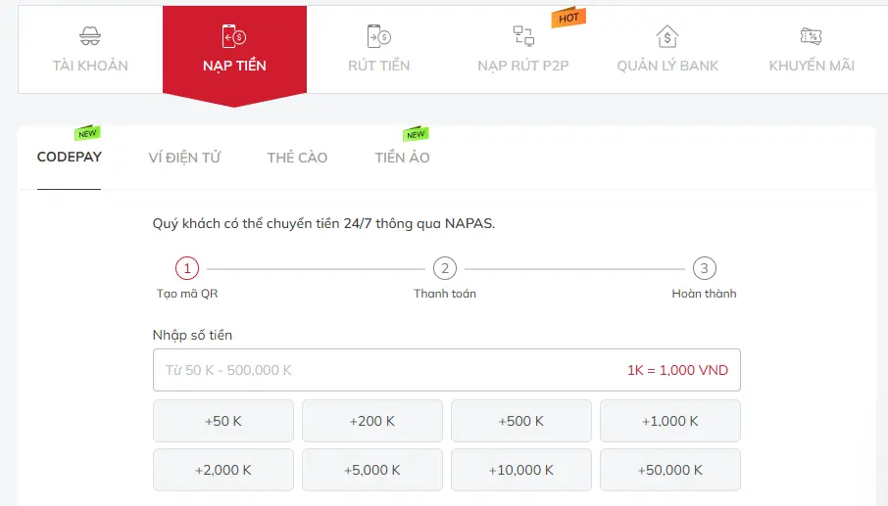Screen dimensions: 888x506
Task: Click the 1K = 1,000 VND rate text
Action: pos(677,370)
